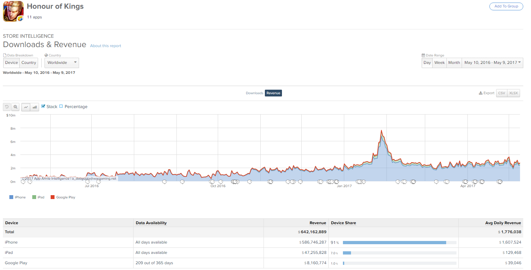Viewport: 531px width, 270px height.
Task: Enable the Stack checkbox
Action: (43, 106)
